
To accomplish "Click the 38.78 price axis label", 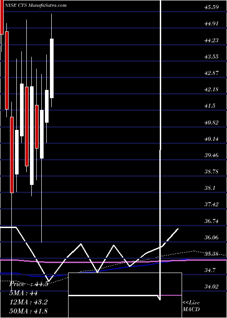I will click(212, 172).
